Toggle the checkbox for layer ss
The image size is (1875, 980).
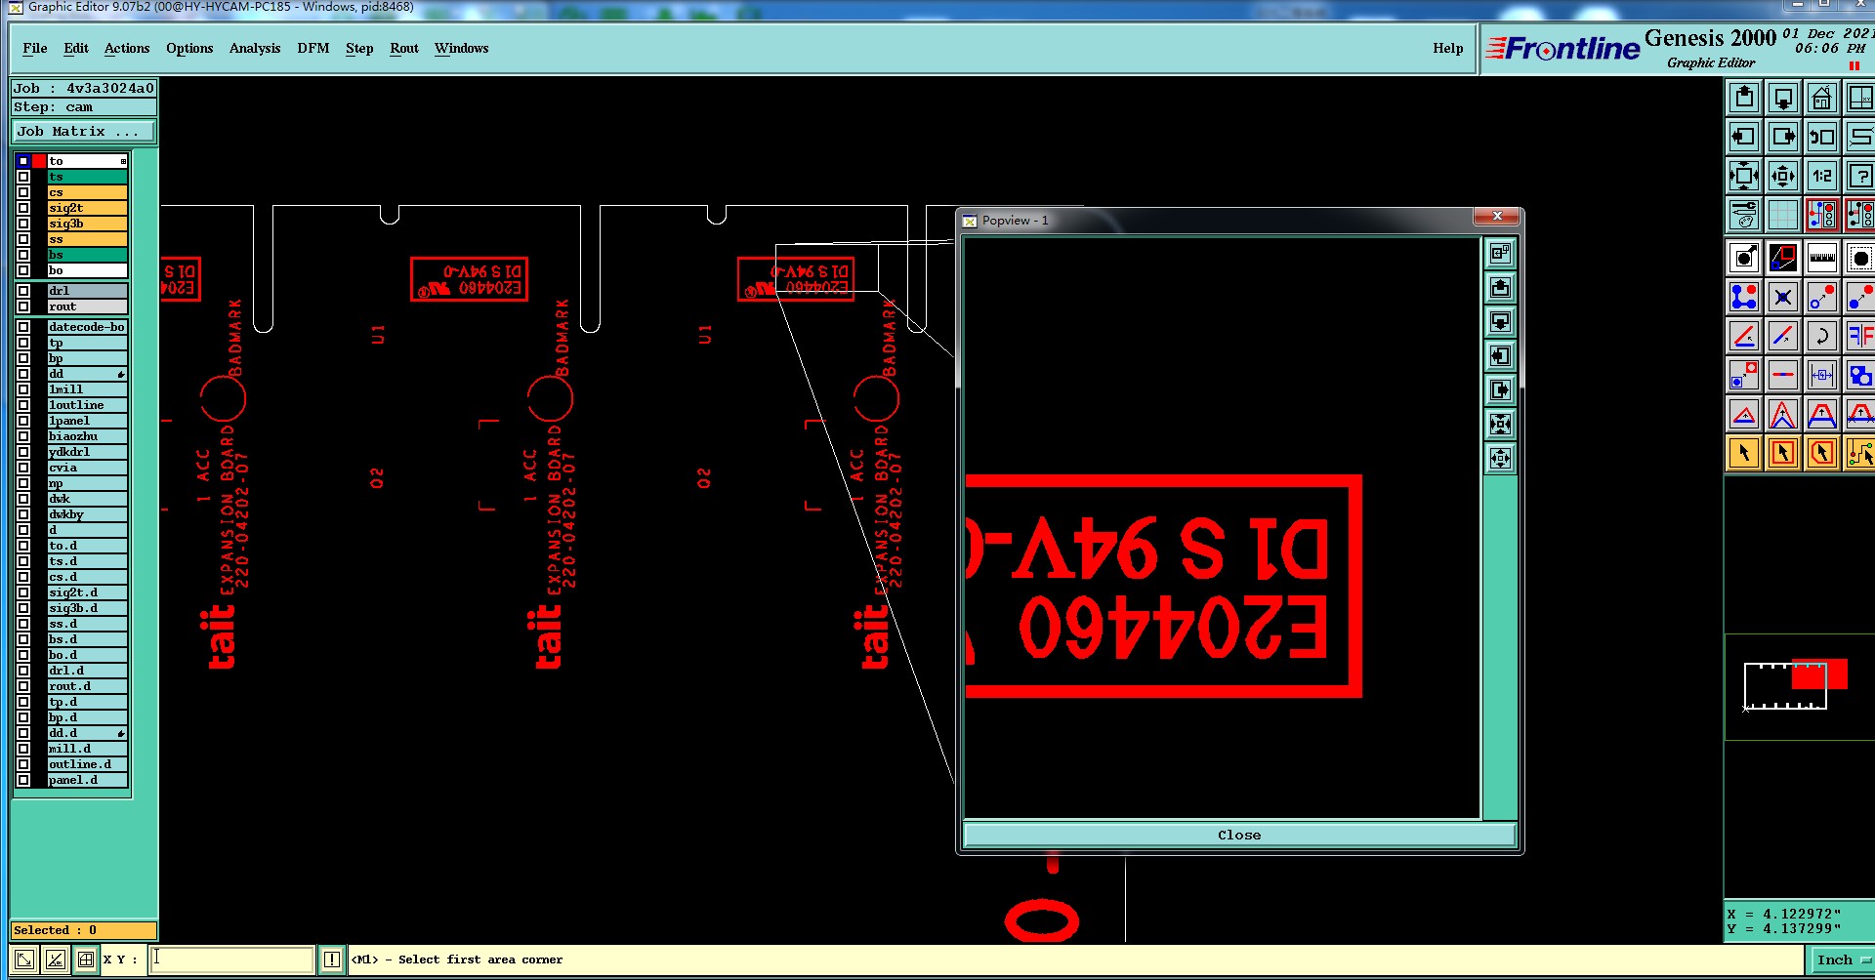coord(23,239)
